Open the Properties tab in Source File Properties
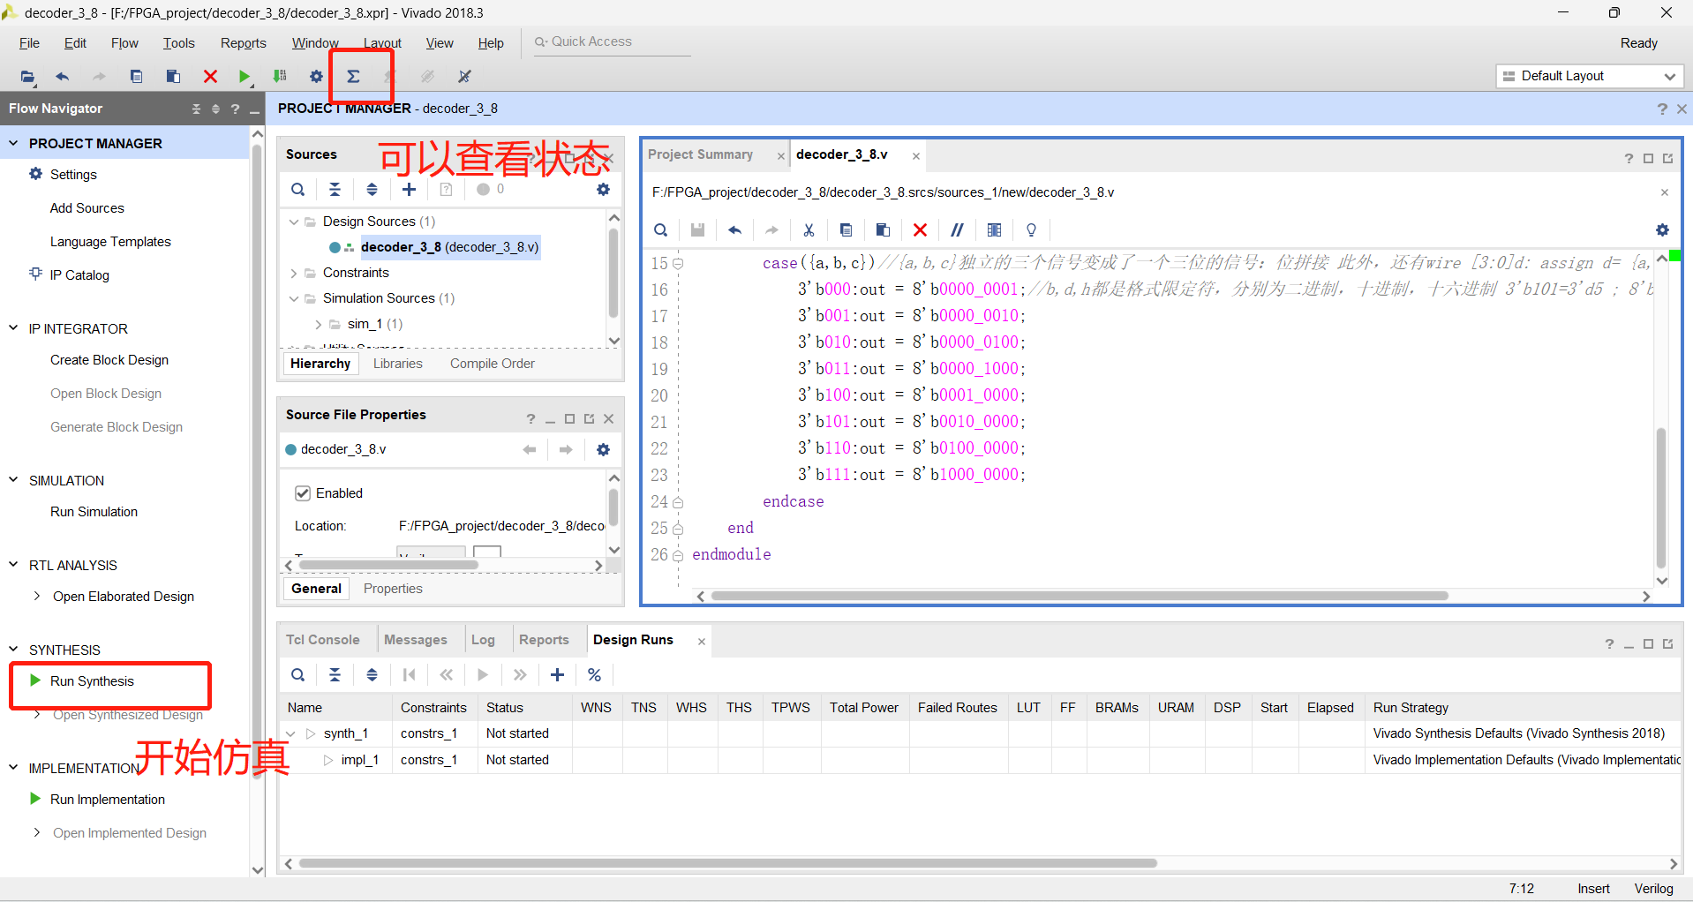This screenshot has height=902, width=1693. (x=393, y=589)
